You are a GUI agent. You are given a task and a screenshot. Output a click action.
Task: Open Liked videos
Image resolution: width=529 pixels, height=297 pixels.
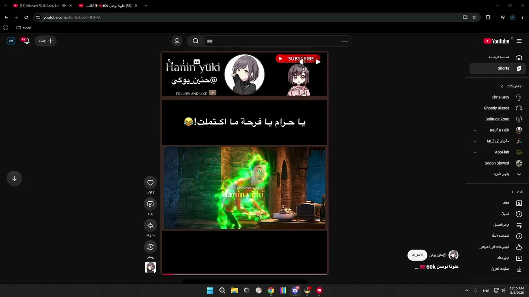pos(498,247)
